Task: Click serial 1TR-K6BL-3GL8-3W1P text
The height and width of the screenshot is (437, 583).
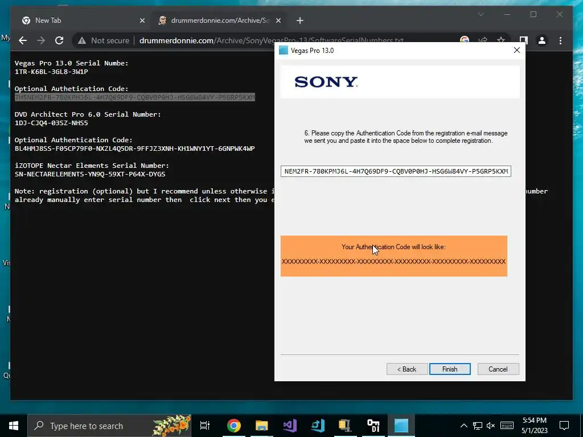Action: click(51, 72)
